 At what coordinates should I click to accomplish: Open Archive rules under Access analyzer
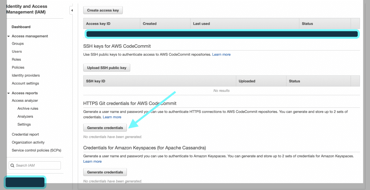pyautogui.click(x=27, y=109)
